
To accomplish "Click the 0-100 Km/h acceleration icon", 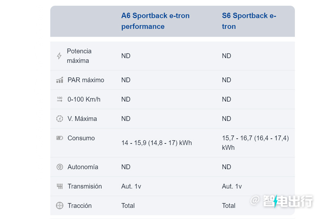I will click(x=60, y=99).
